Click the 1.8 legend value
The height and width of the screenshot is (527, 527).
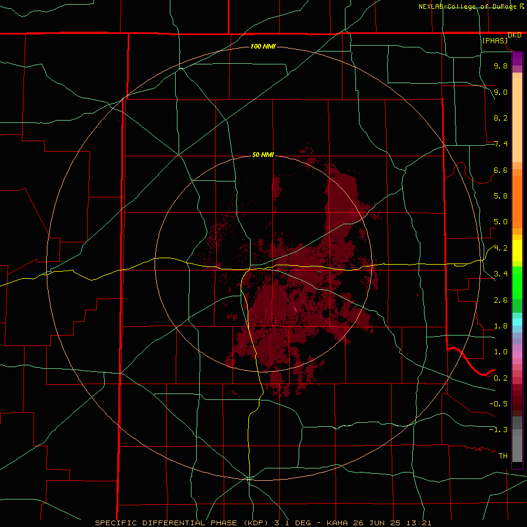point(501,326)
